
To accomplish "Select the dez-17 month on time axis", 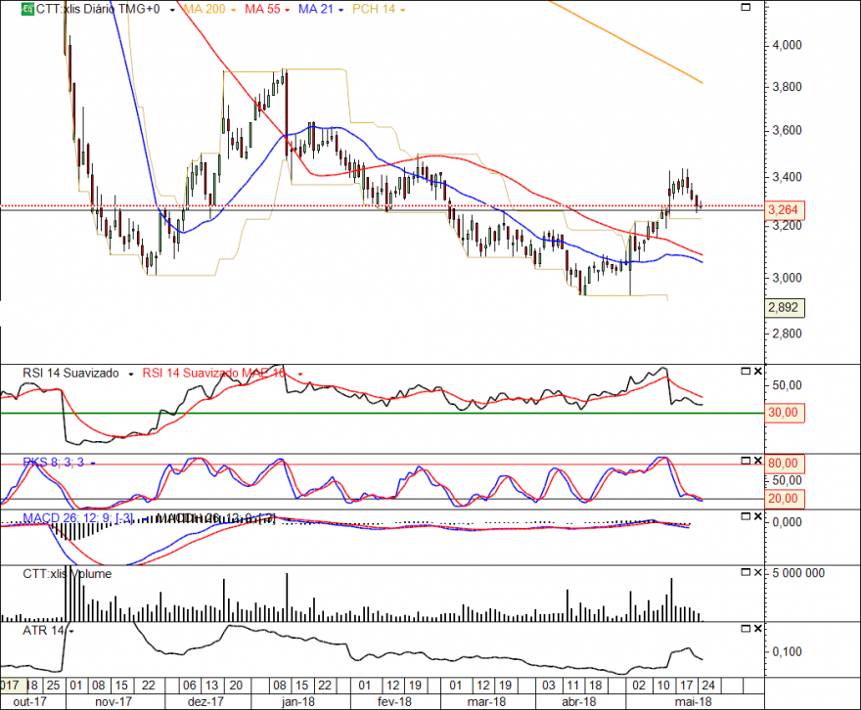I will coord(205,702).
